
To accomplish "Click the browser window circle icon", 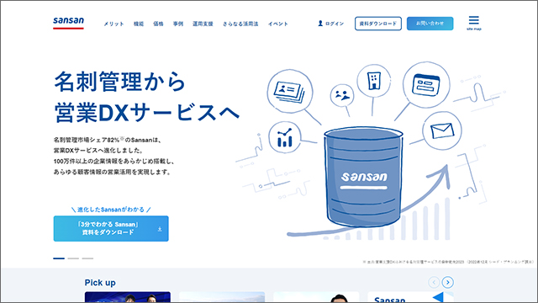I will [426, 85].
